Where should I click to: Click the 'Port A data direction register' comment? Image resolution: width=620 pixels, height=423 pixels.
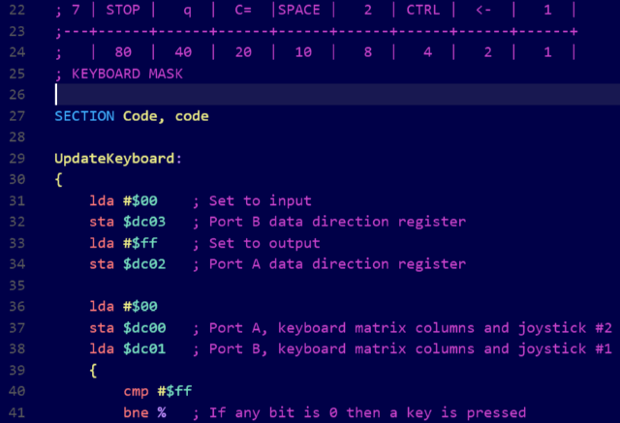[x=337, y=264]
